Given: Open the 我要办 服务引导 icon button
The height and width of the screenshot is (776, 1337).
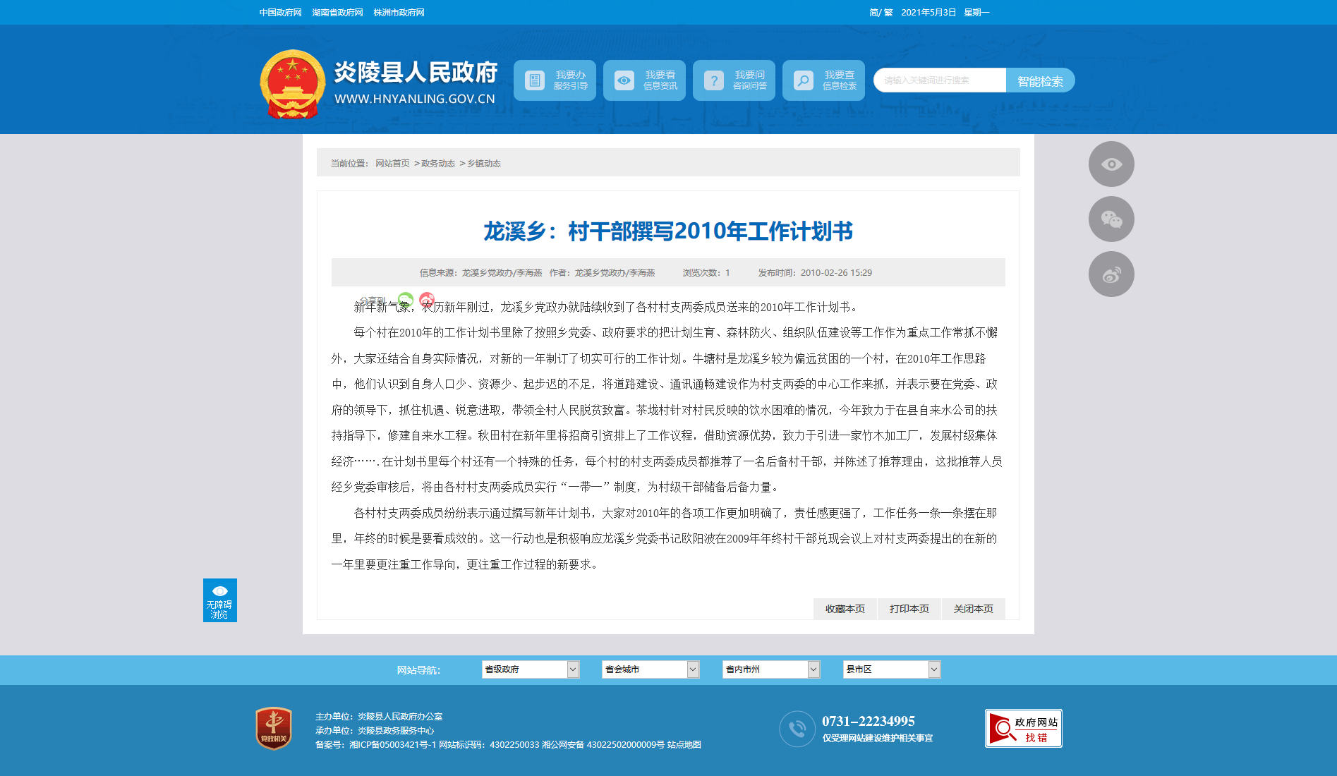Looking at the screenshot, I should tap(534, 80).
